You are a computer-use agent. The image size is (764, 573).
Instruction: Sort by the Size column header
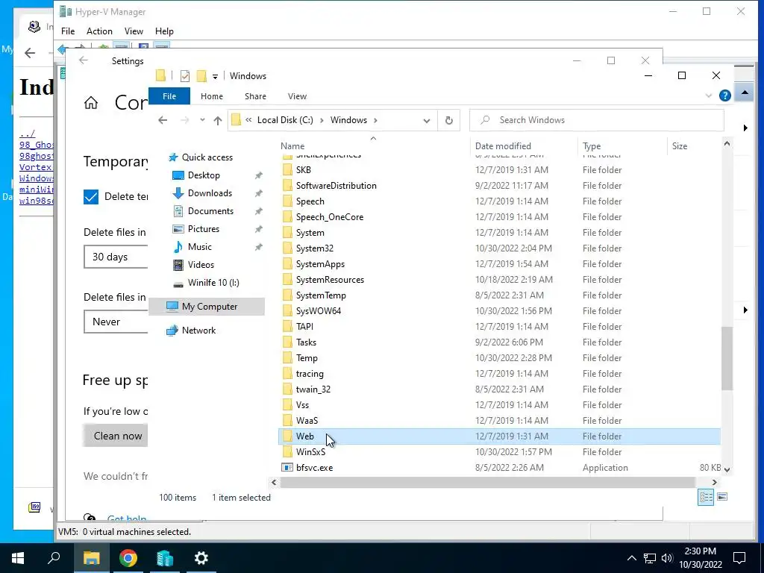pos(679,146)
